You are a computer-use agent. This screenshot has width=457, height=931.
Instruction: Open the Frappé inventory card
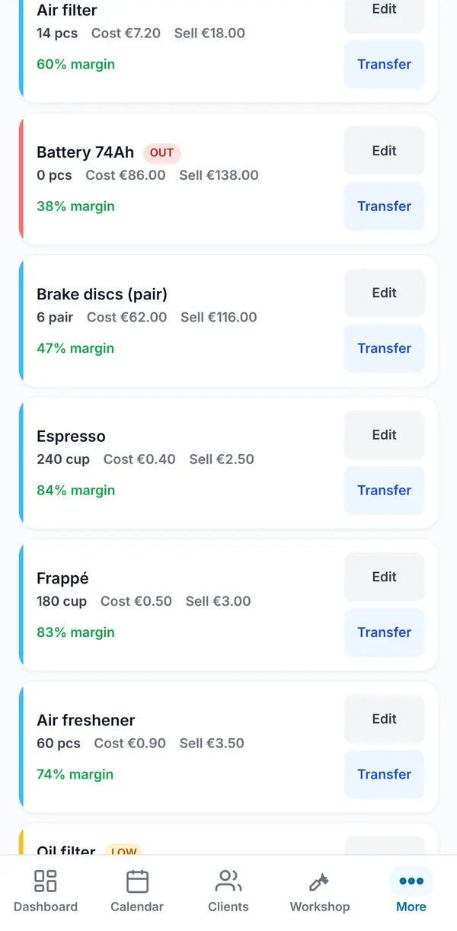point(228,605)
